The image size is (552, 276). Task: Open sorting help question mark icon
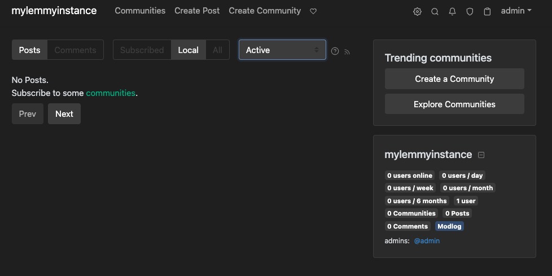(335, 51)
